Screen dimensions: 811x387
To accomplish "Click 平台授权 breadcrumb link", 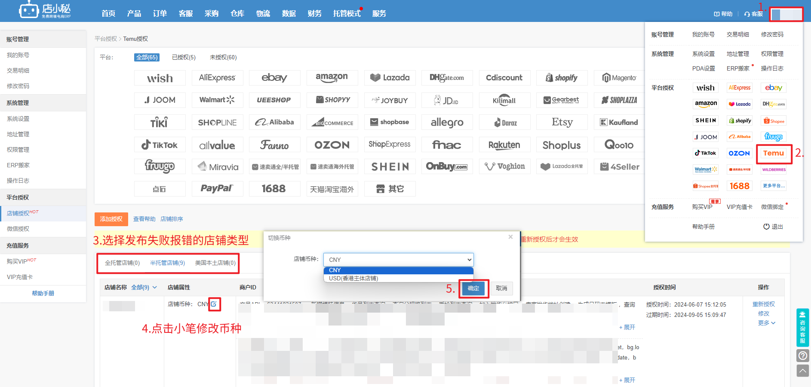I will [106, 39].
